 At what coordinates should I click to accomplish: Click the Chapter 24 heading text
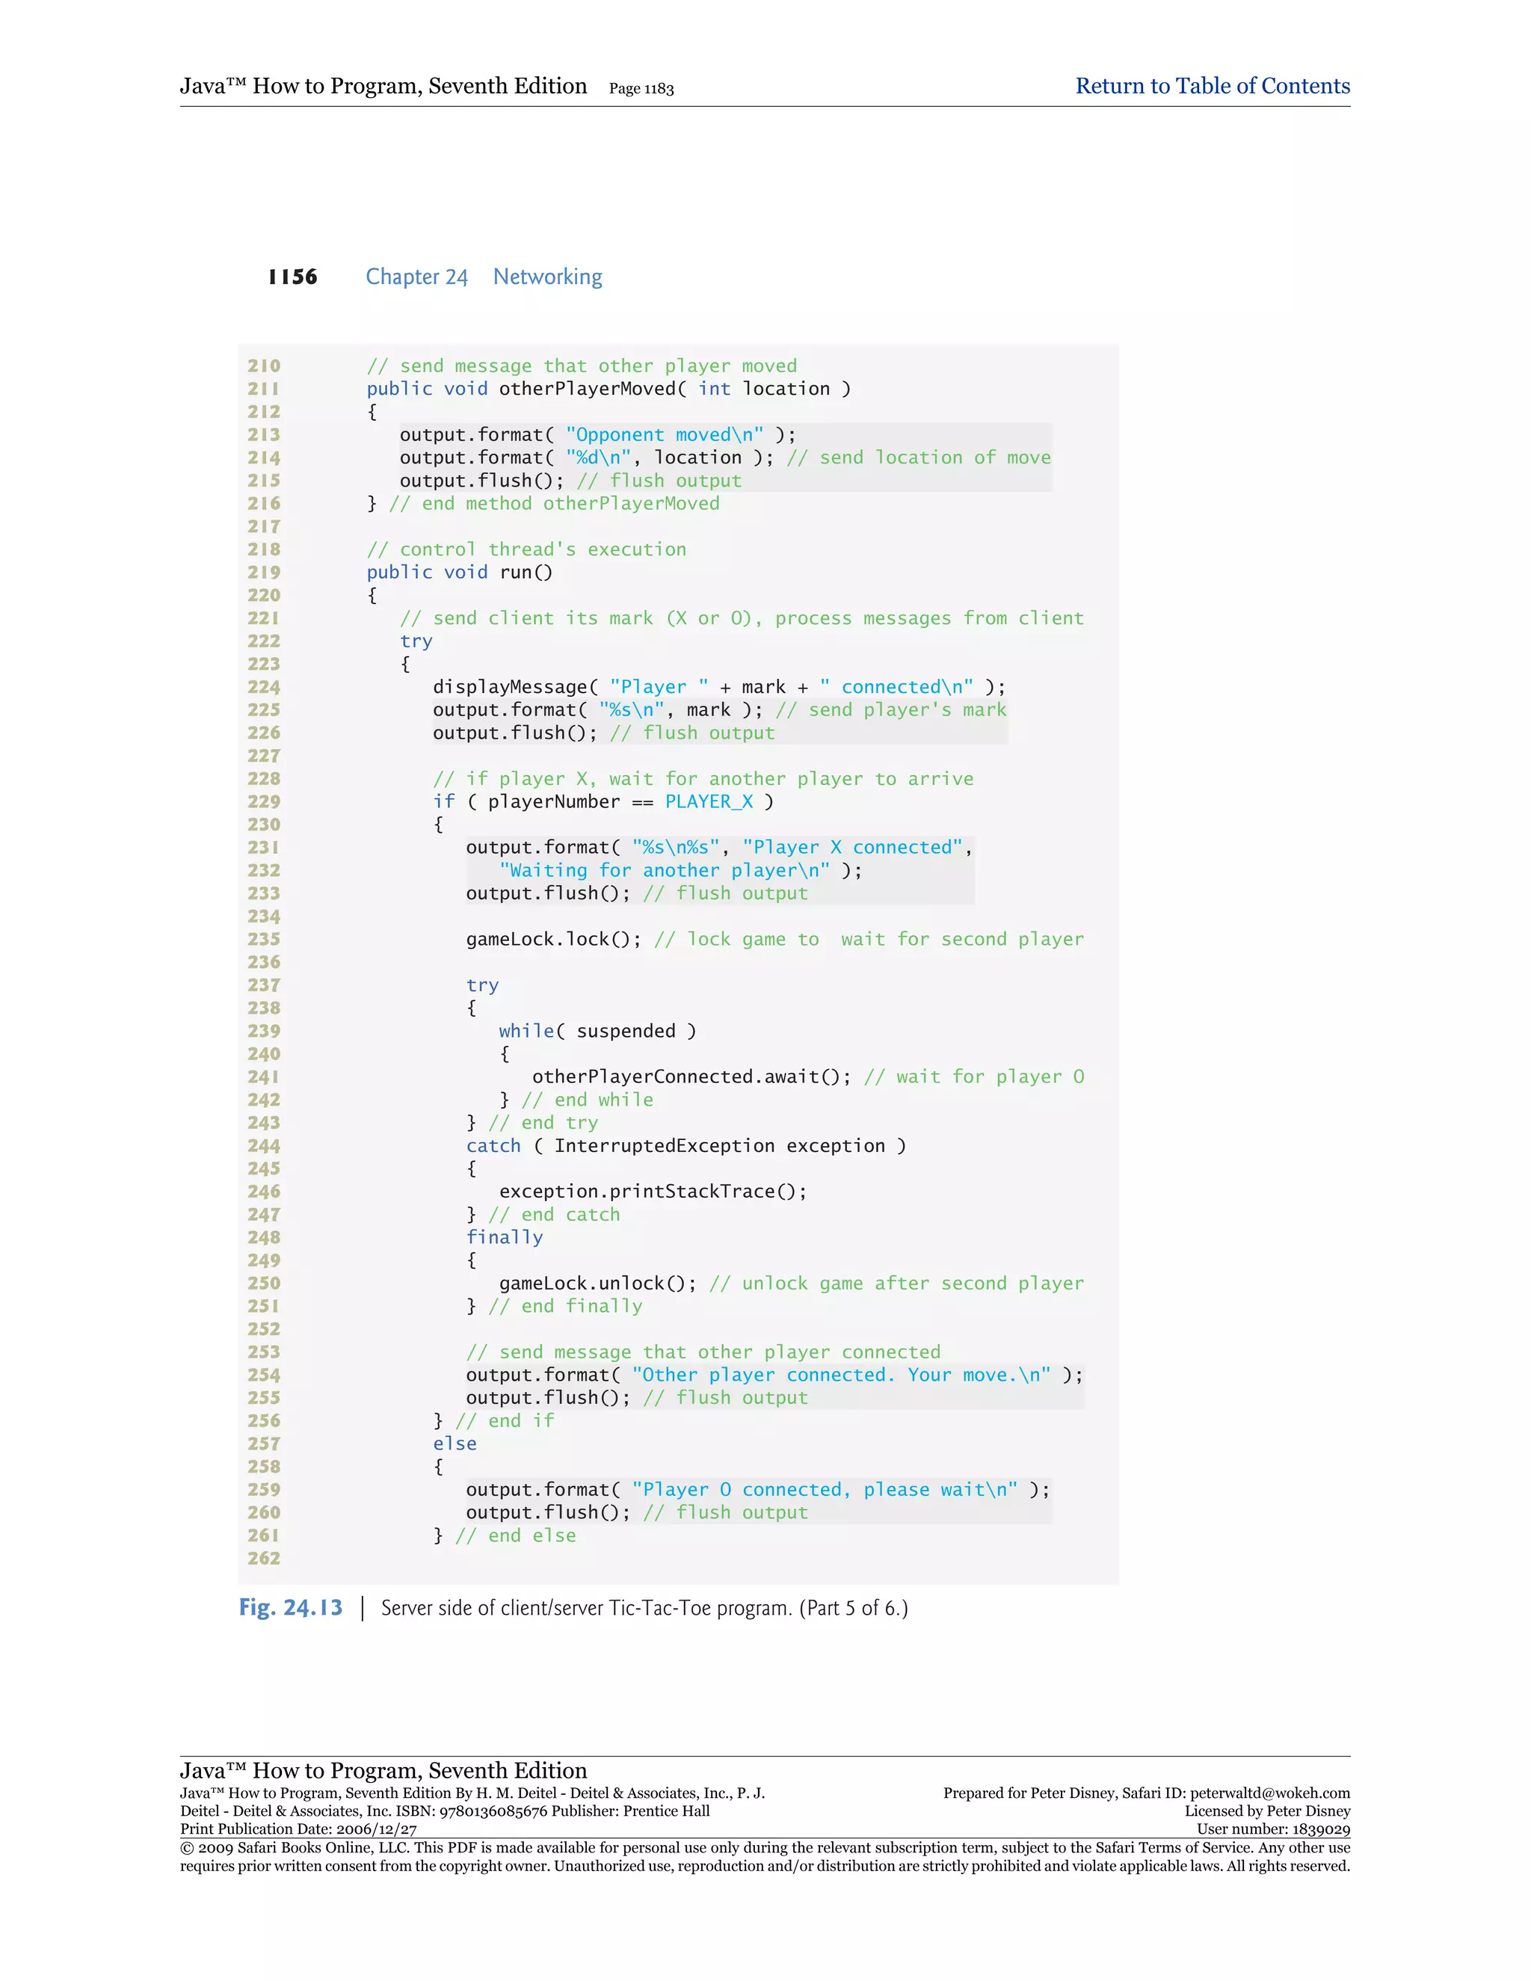416,277
